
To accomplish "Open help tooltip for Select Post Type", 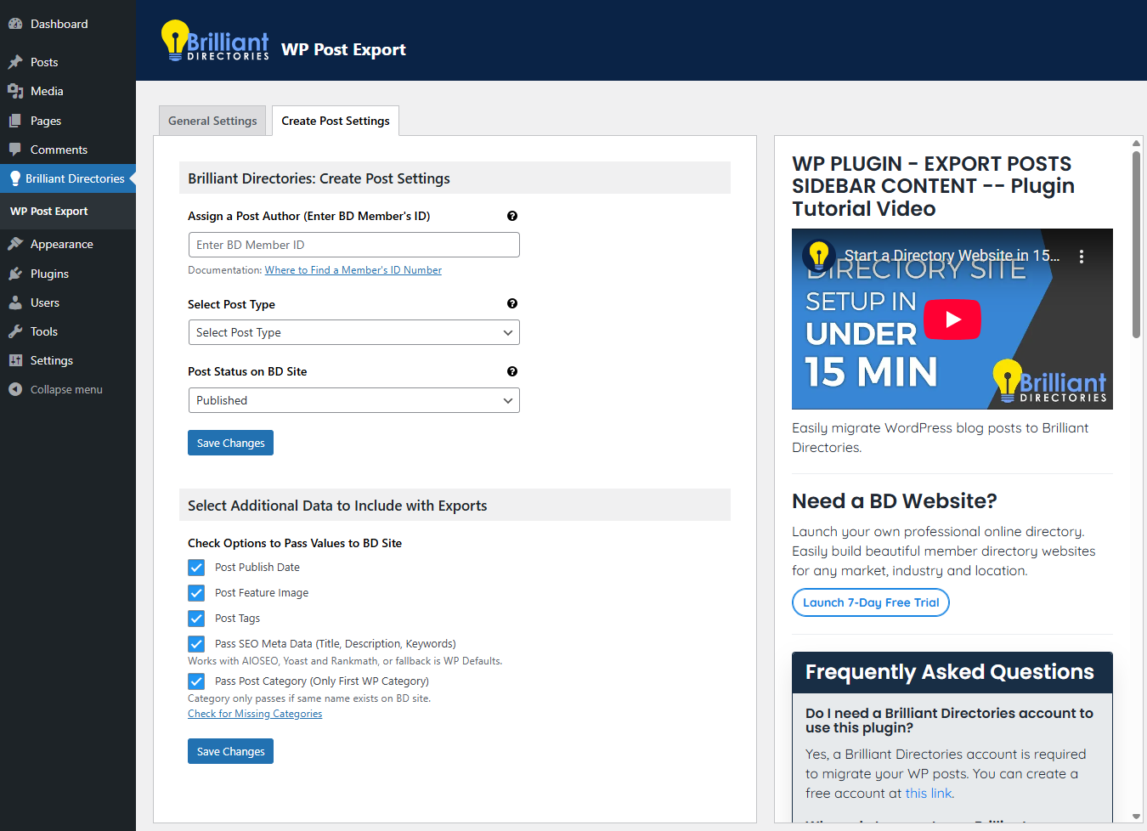I will (512, 303).
